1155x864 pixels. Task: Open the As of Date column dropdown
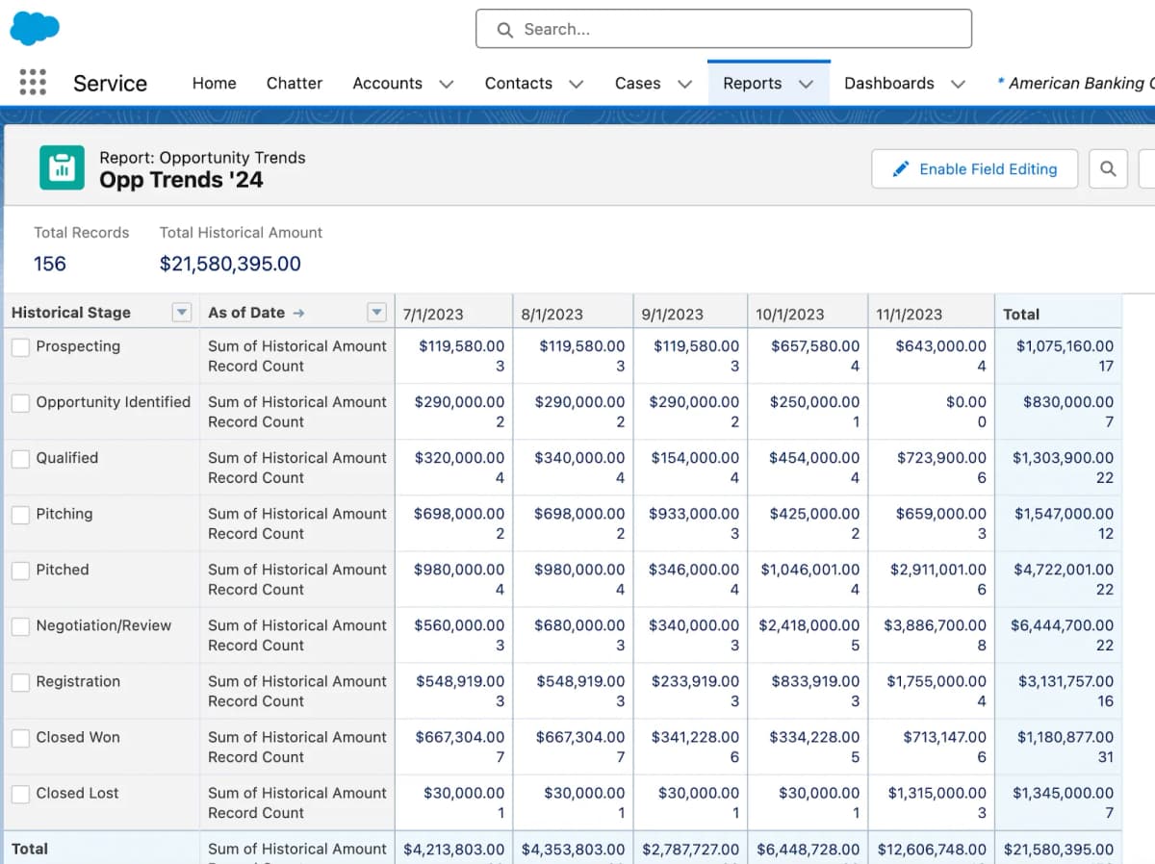point(377,313)
